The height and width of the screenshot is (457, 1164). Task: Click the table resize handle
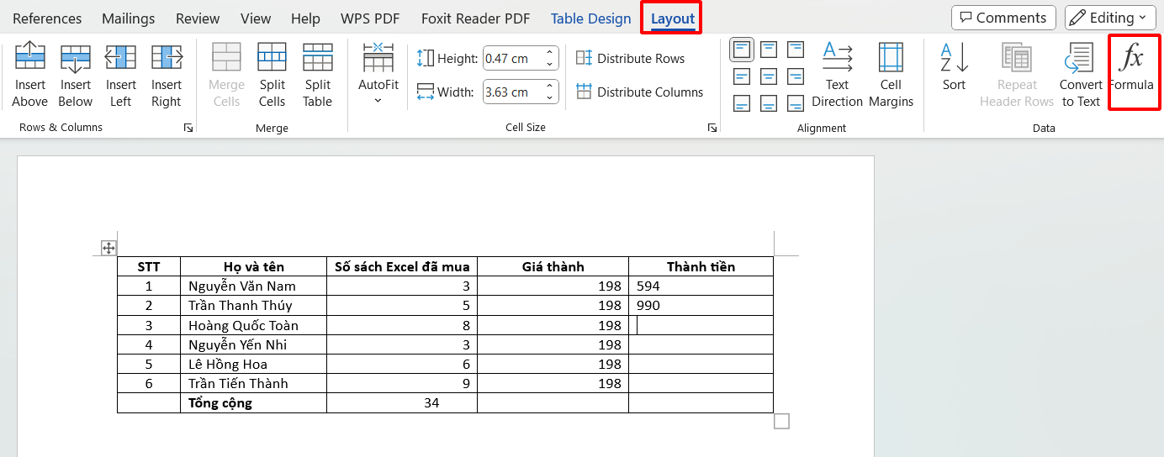pos(781,421)
